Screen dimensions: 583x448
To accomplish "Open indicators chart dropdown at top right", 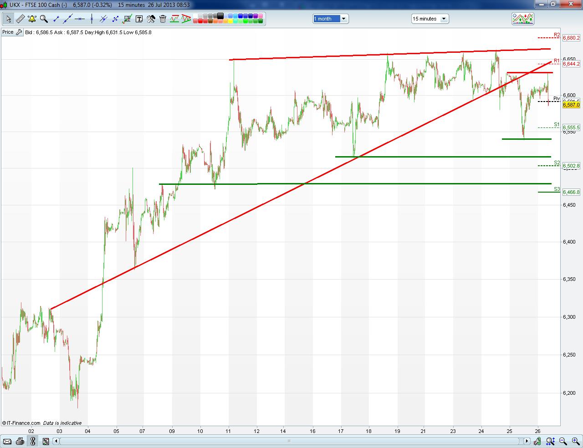I will 522,19.
